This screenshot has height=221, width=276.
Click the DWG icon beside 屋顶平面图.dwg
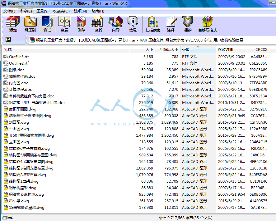point(6,109)
